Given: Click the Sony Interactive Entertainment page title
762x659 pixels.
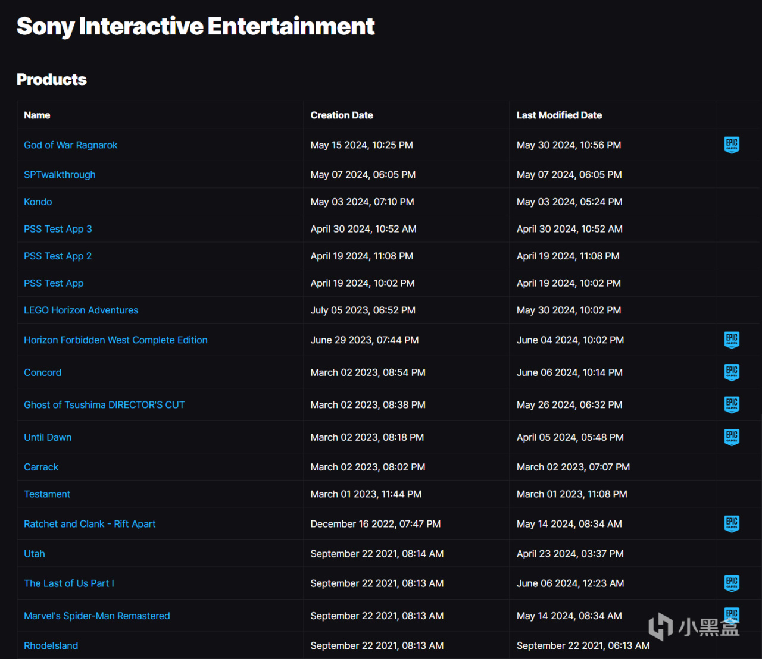Looking at the screenshot, I should pyautogui.click(x=196, y=26).
